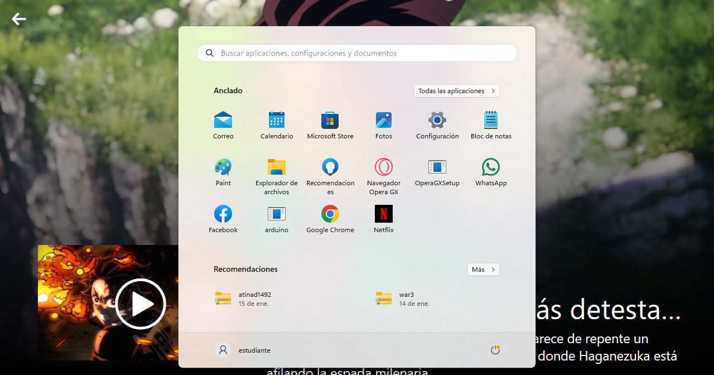Play the video thumbnail preview
The image size is (714, 375).
141,304
